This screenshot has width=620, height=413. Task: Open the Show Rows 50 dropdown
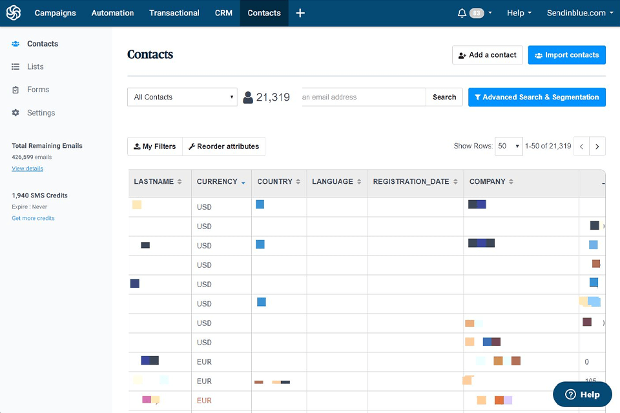pos(509,146)
